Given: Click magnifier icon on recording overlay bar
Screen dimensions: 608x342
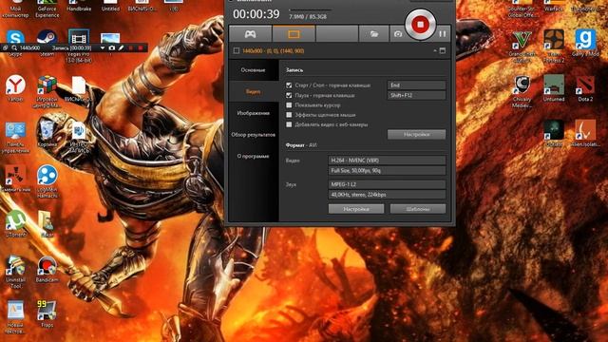Looking at the screenshot, I should (x=14, y=48).
